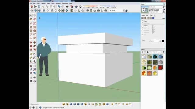
Task: Select the Line pencil tool
Action: pyautogui.click(x=31, y=23)
